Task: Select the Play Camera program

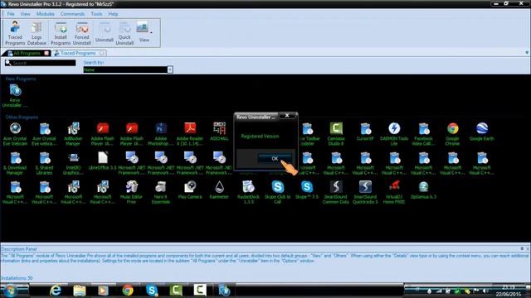Action: 190,190
